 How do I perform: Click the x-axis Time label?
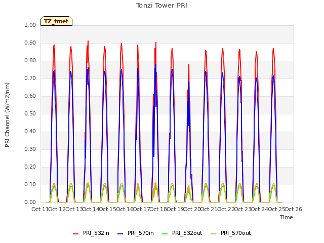[287, 217]
